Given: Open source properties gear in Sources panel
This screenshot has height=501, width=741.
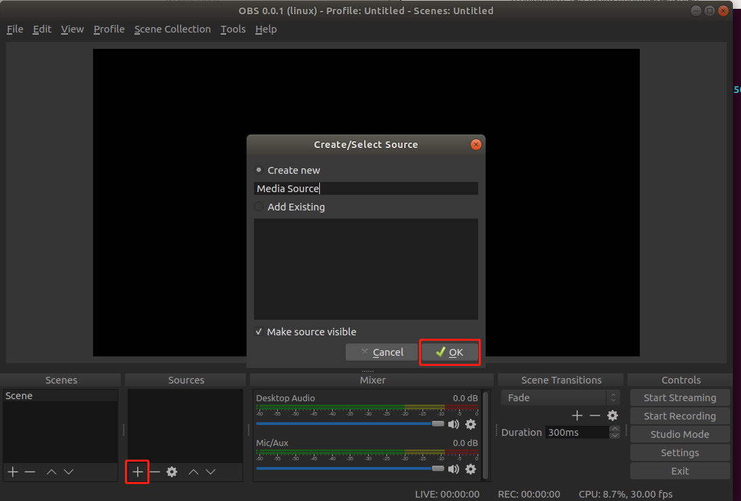Looking at the screenshot, I should click(172, 472).
